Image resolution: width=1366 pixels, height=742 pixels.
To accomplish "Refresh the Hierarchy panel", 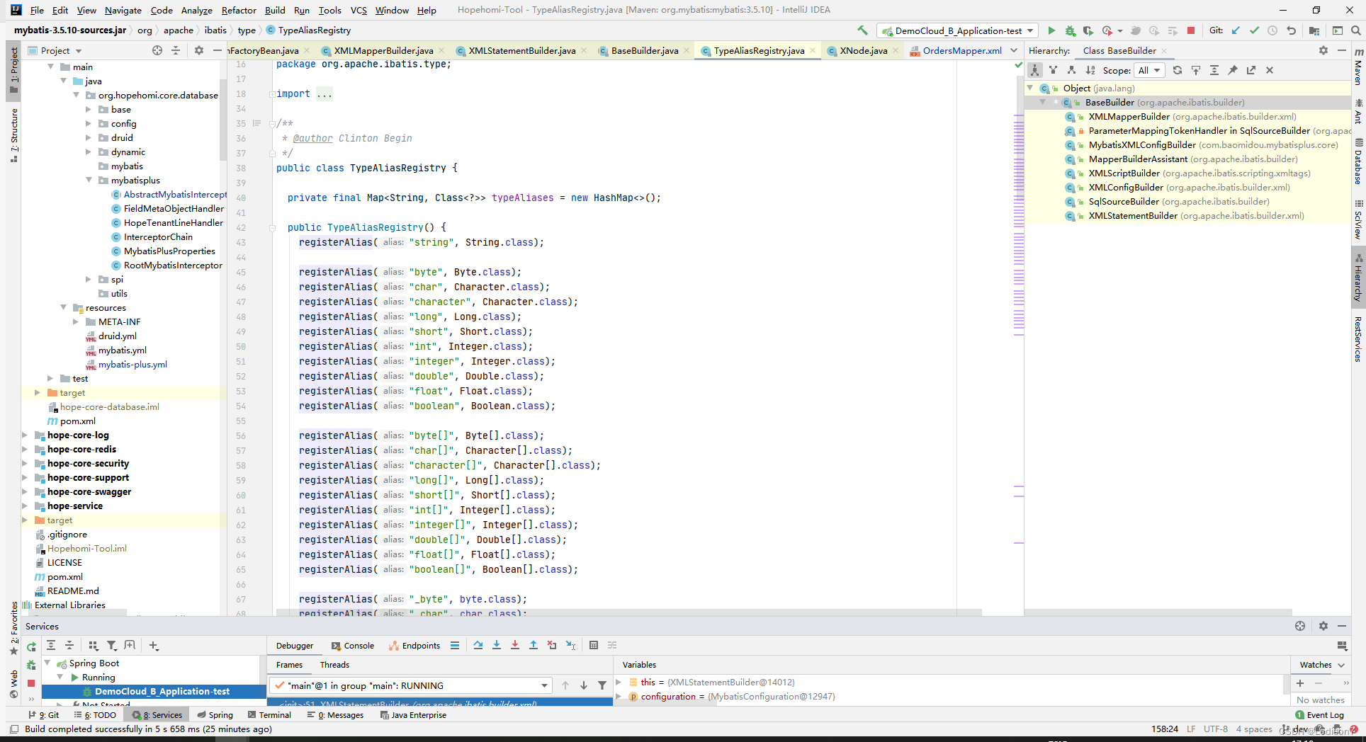I will point(1178,70).
